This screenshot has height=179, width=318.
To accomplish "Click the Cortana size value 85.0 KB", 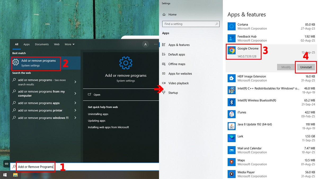I will pyautogui.click(x=310, y=25).
